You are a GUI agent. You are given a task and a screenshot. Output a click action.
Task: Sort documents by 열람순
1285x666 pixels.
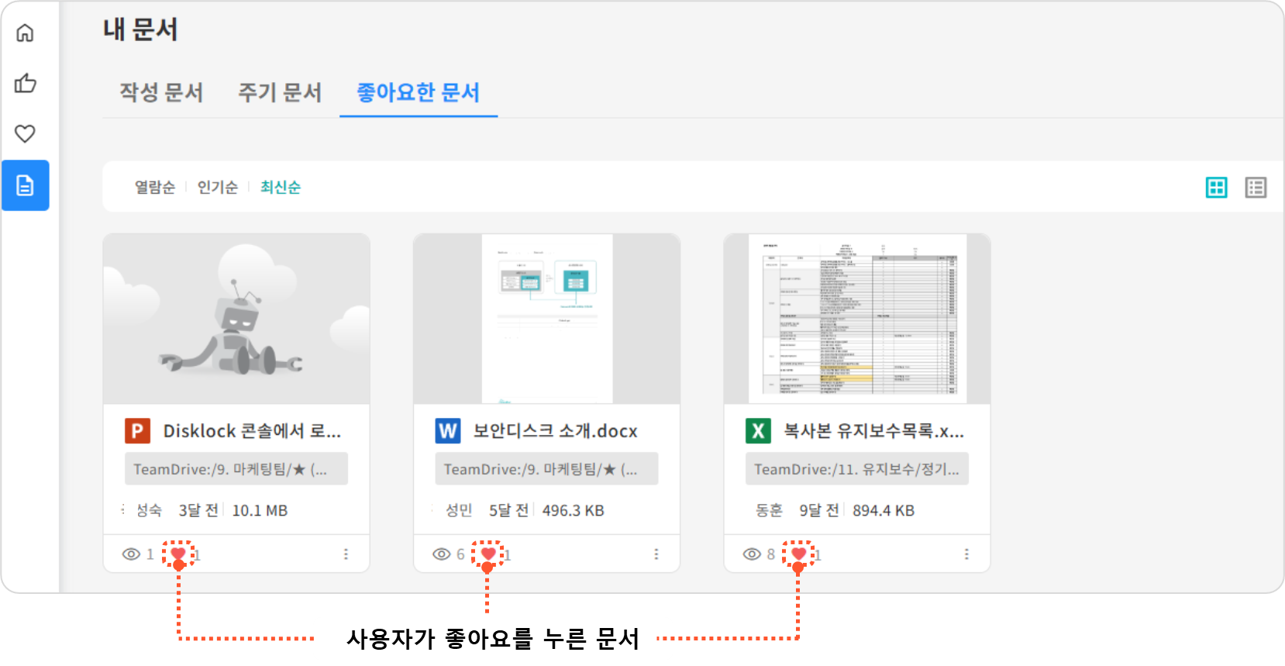(155, 188)
